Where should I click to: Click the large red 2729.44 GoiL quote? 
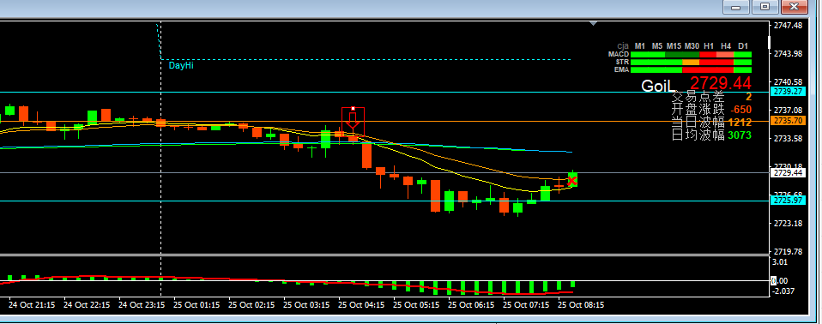(x=720, y=82)
